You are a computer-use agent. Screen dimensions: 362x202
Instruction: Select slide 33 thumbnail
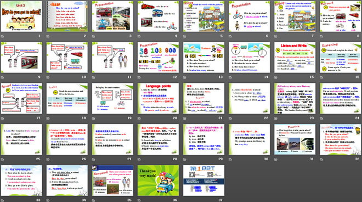click(21, 181)
